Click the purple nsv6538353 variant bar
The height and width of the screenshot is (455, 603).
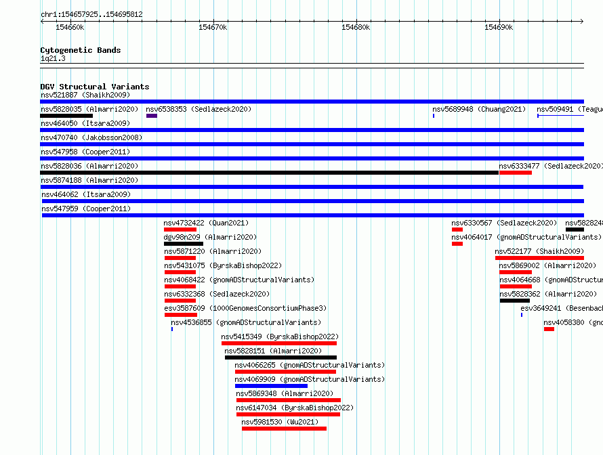pyautogui.click(x=152, y=116)
